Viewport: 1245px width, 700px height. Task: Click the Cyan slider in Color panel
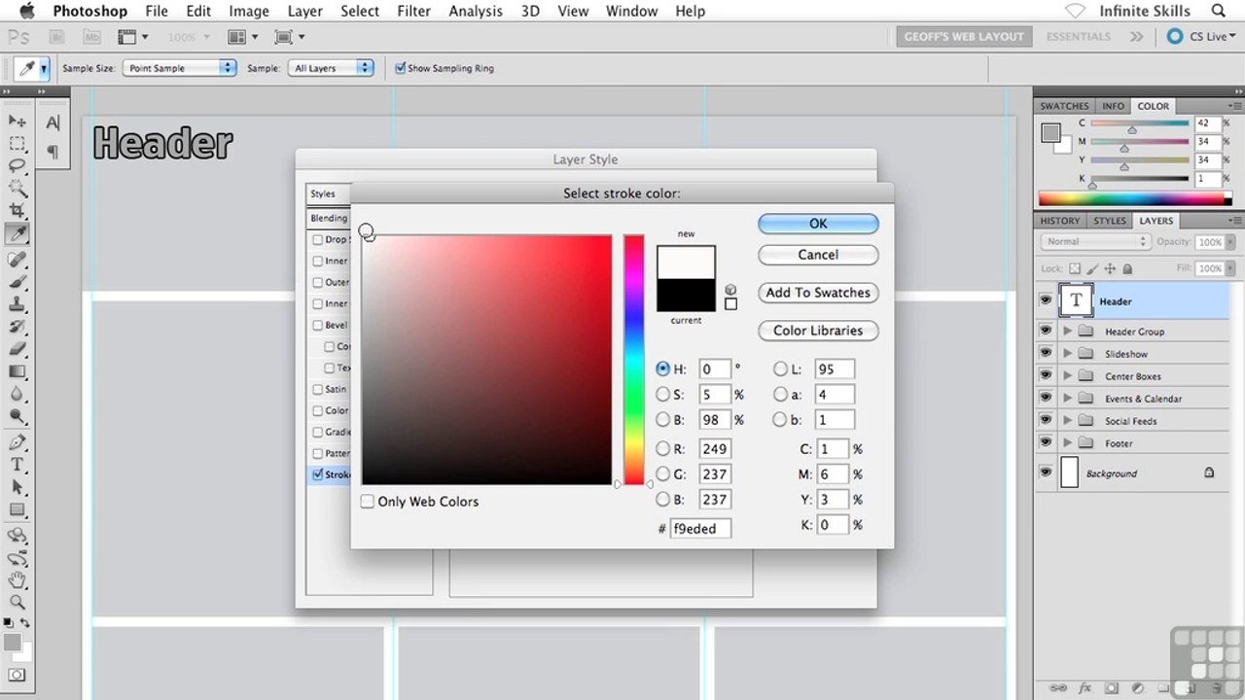(x=1139, y=123)
